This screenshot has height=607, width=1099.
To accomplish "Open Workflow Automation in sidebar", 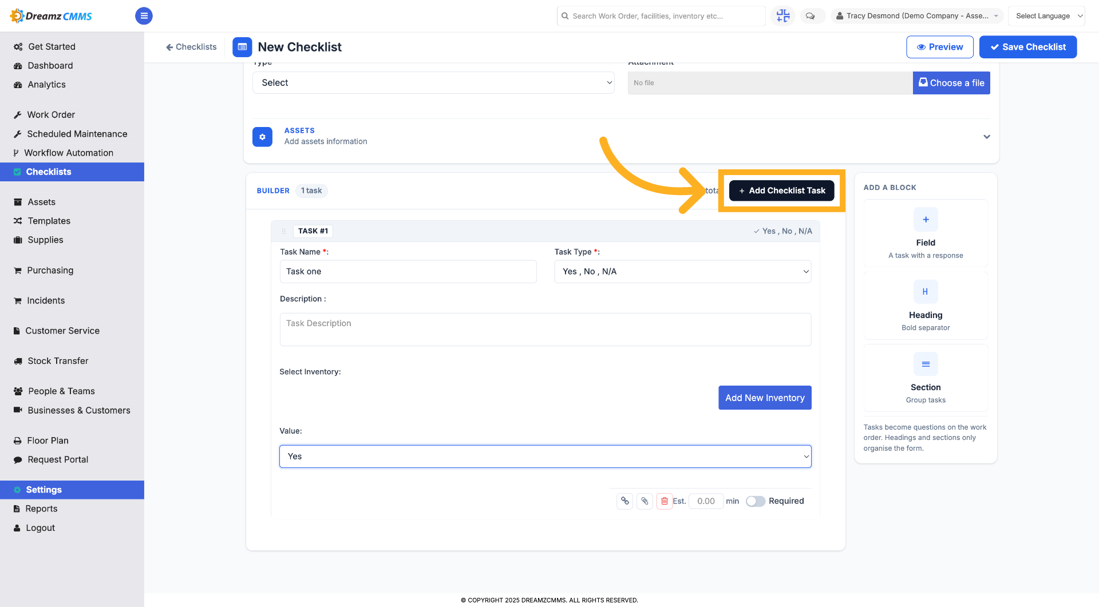I will click(x=69, y=153).
